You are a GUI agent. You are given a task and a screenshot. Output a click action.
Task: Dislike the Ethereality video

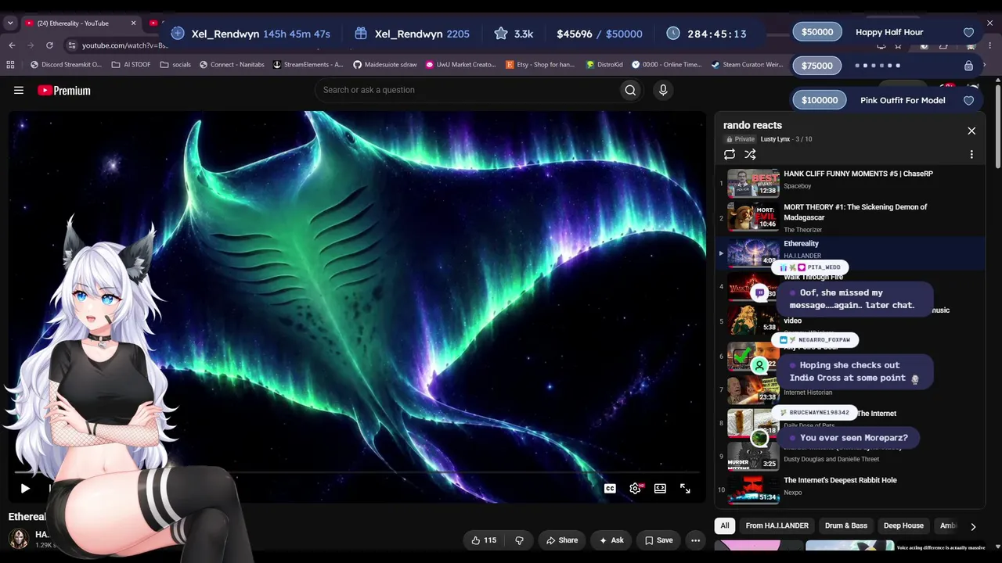519,540
